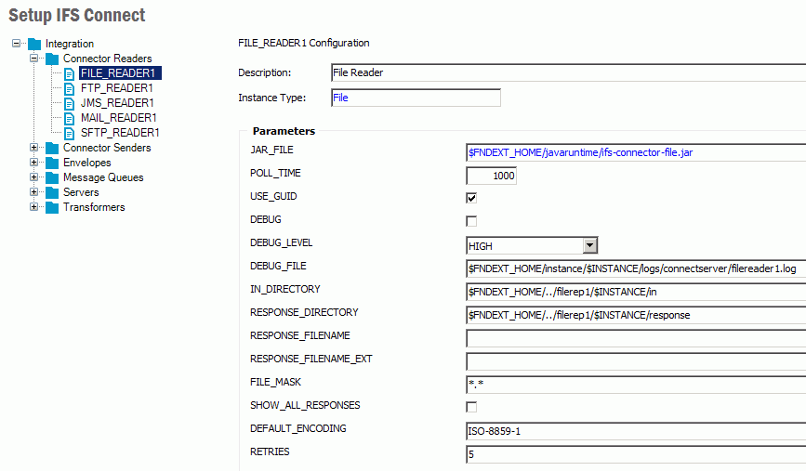Uncheck the USE_GUID checkbox
The height and width of the screenshot is (471, 806).
click(471, 198)
